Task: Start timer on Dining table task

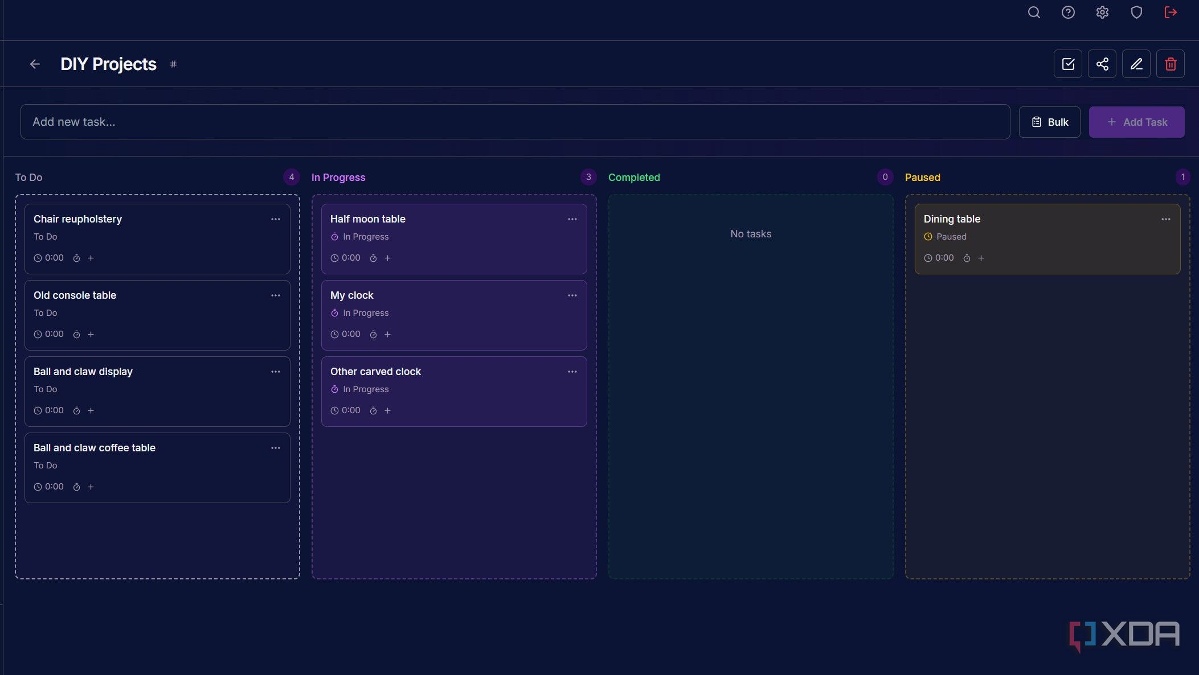Action: tap(967, 258)
